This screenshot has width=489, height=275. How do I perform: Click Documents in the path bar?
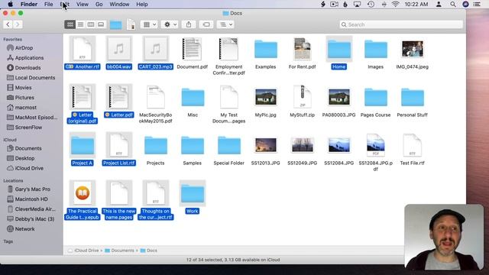(119, 251)
